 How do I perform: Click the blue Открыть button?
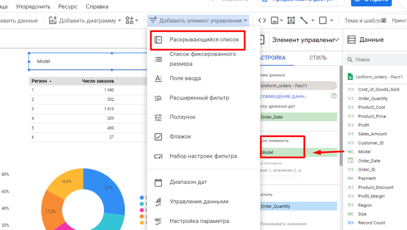371,3
